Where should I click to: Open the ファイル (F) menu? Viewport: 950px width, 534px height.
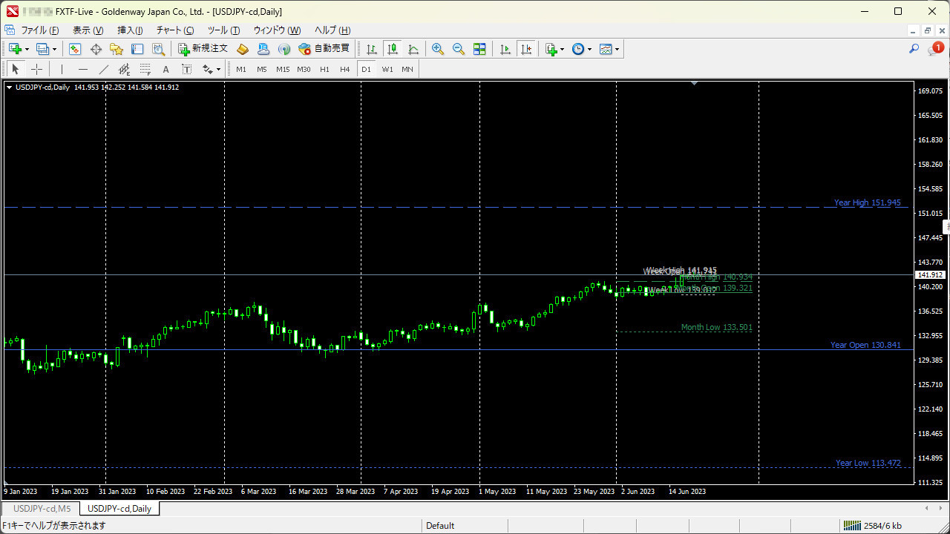pyautogui.click(x=39, y=30)
